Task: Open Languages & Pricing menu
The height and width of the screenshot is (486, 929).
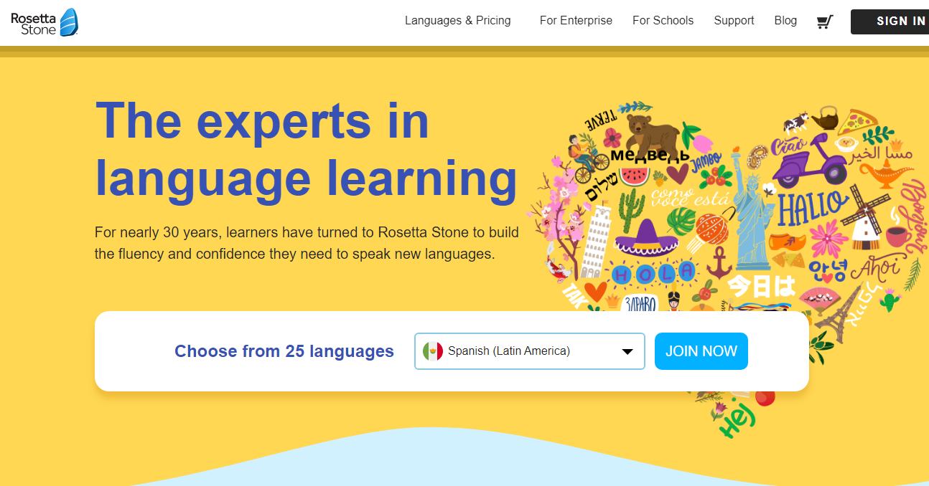Action: [458, 21]
